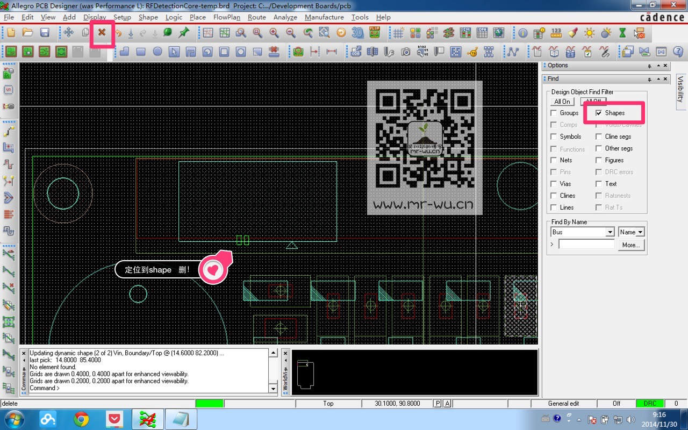
Task: Create a new design with the New icon
Action: coord(11,33)
